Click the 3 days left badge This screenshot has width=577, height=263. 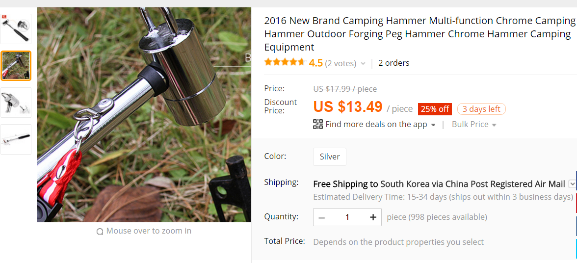tap(481, 109)
